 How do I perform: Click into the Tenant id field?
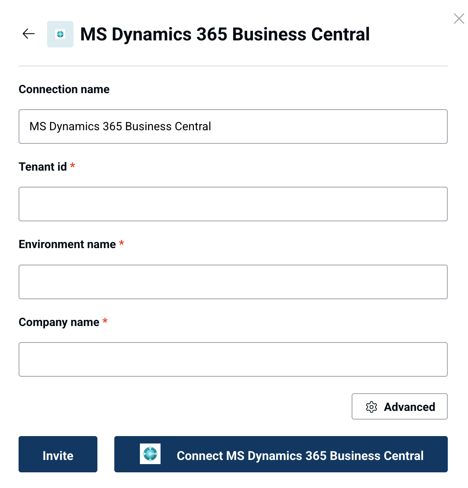click(x=233, y=204)
